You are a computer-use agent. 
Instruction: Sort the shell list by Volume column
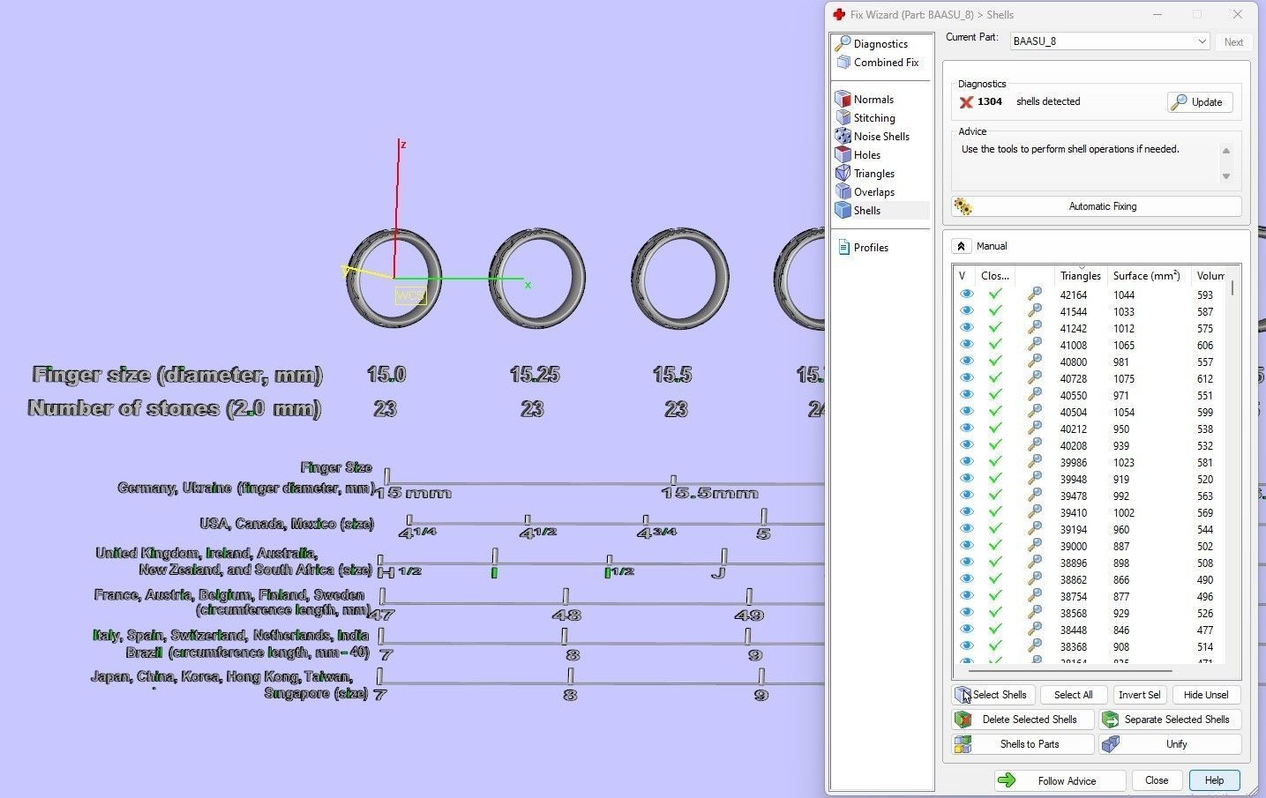point(1210,276)
